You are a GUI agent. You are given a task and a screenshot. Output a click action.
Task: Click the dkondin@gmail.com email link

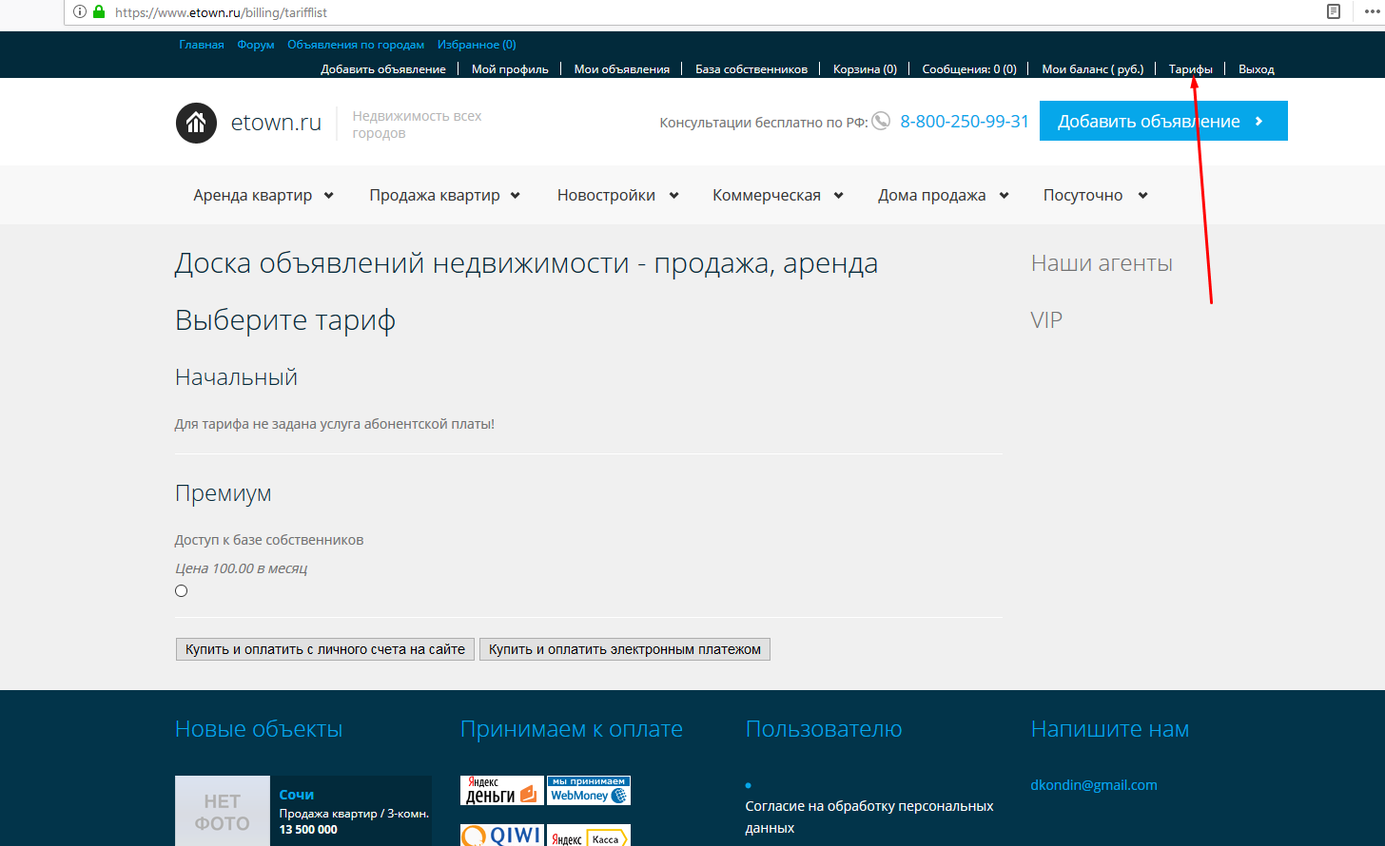point(1094,785)
